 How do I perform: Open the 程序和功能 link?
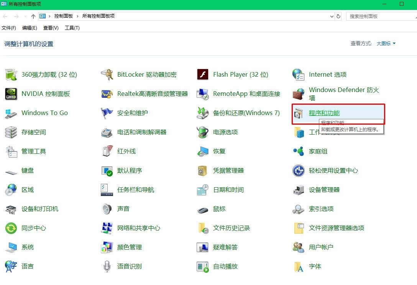pos(324,113)
